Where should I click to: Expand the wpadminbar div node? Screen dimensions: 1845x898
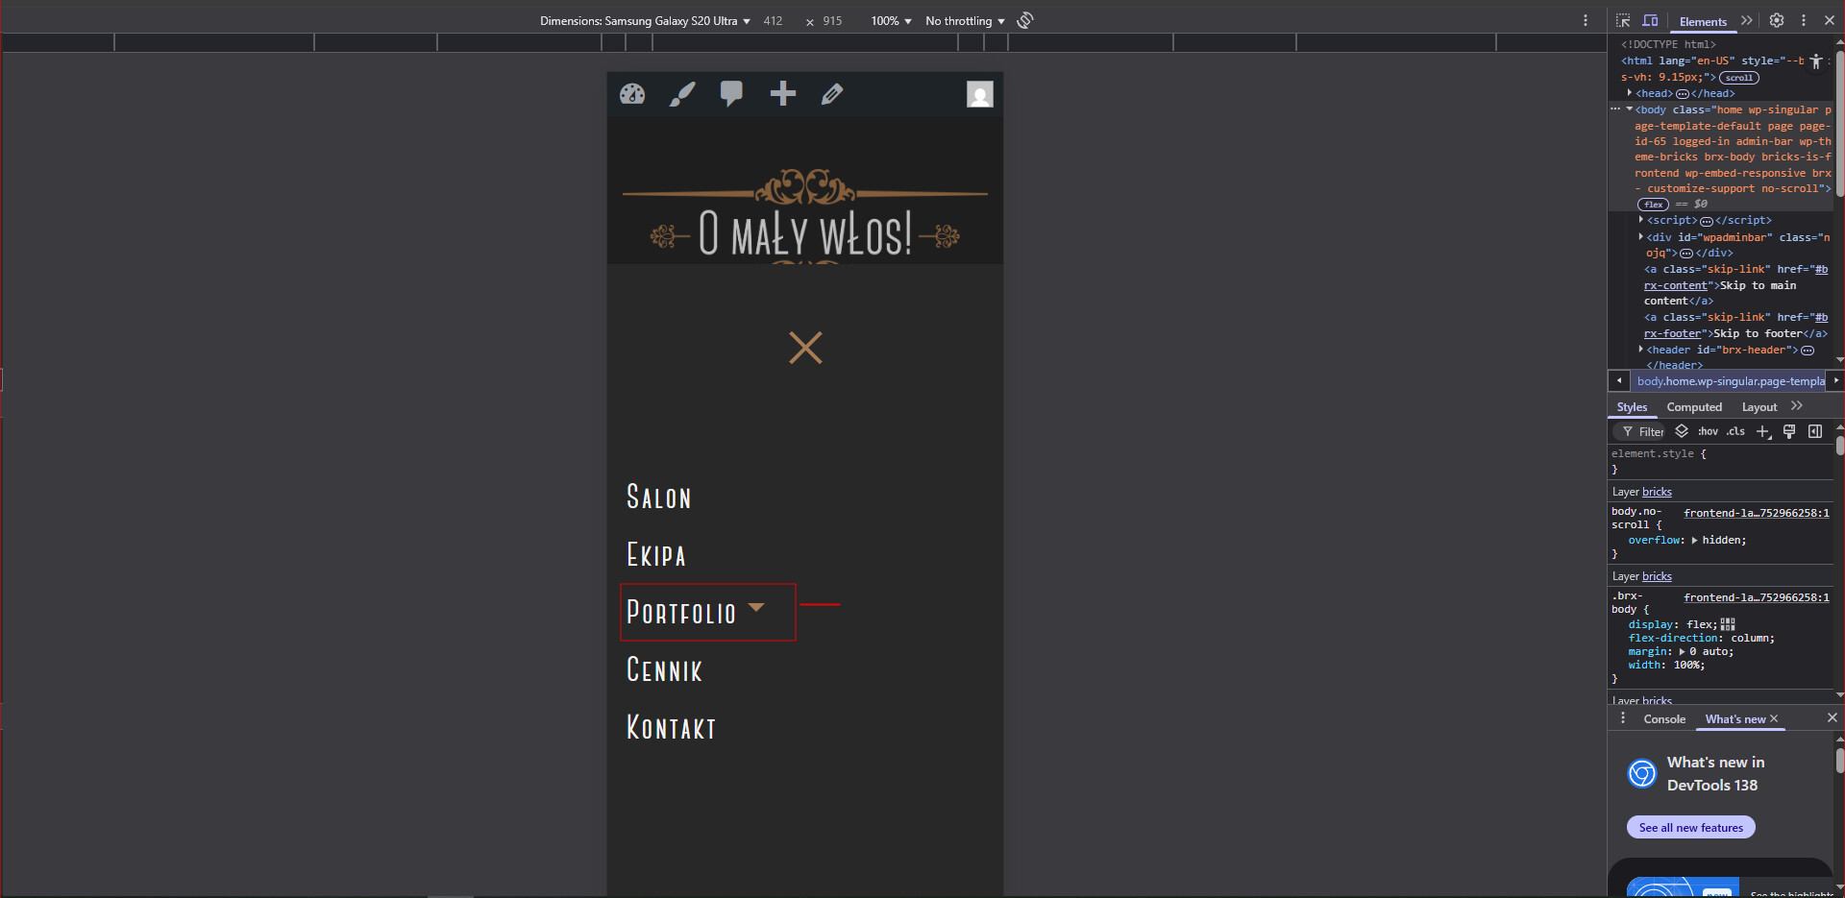coord(1641,237)
